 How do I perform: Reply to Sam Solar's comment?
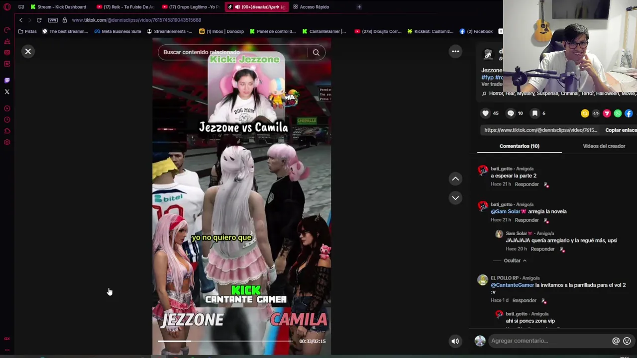542,249
